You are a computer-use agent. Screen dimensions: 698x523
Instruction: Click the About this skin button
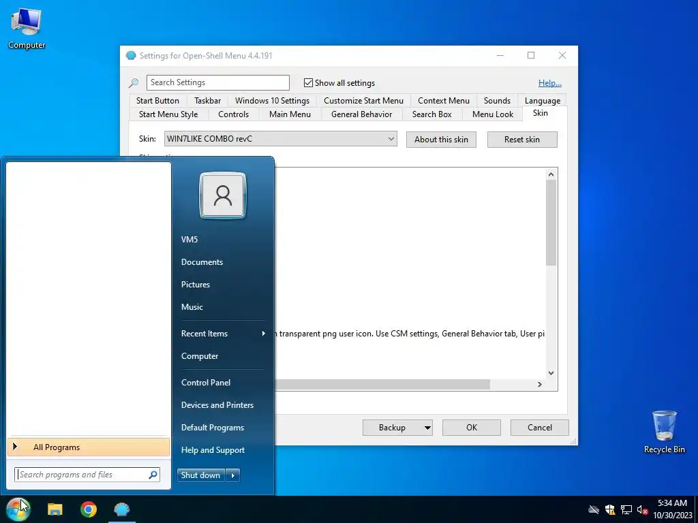pyautogui.click(x=441, y=140)
